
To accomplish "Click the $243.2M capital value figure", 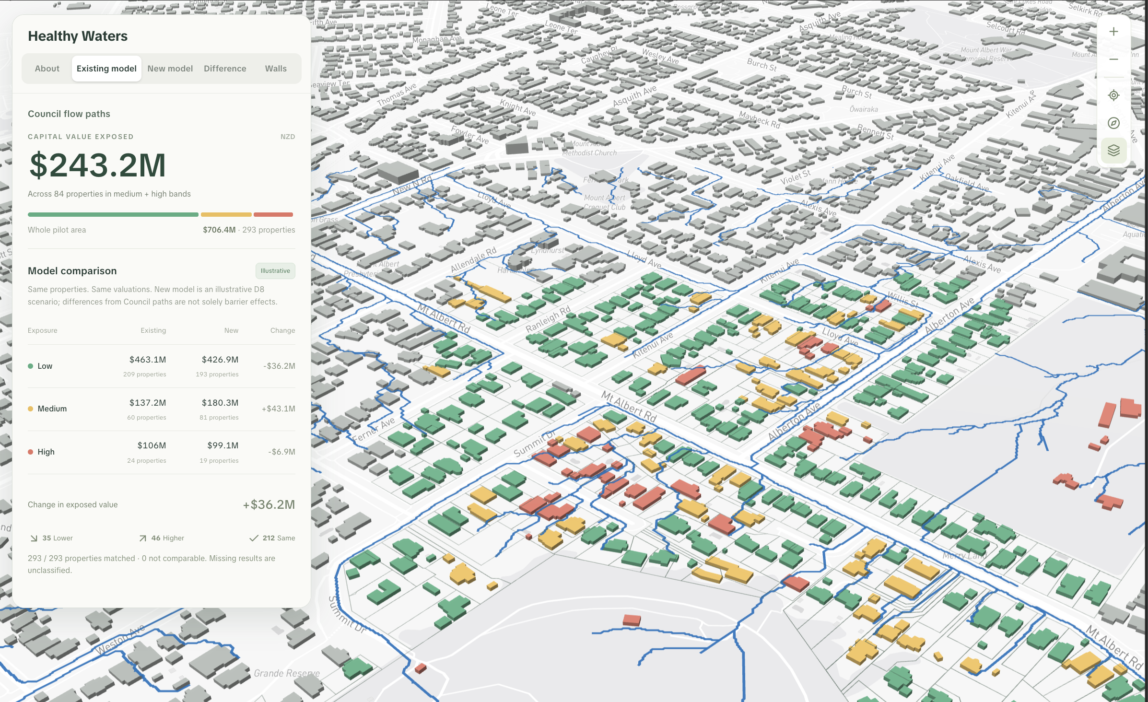I will click(x=97, y=165).
